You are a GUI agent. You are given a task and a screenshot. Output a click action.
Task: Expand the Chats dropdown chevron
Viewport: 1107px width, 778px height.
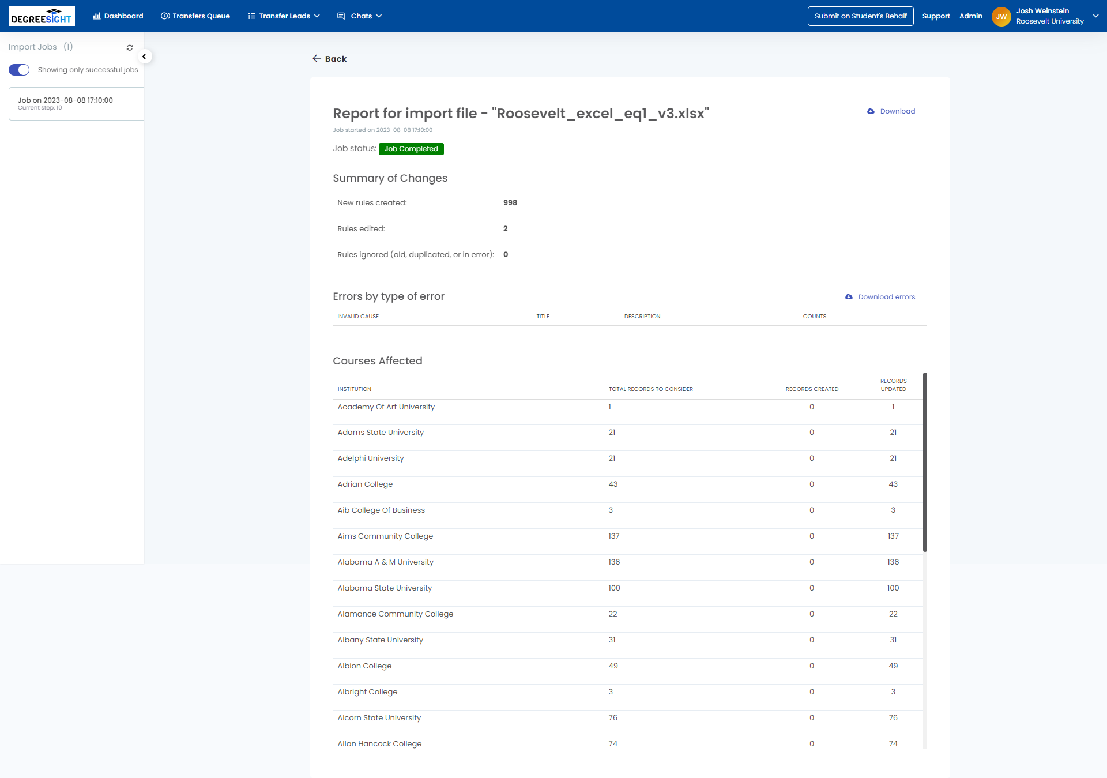[379, 16]
